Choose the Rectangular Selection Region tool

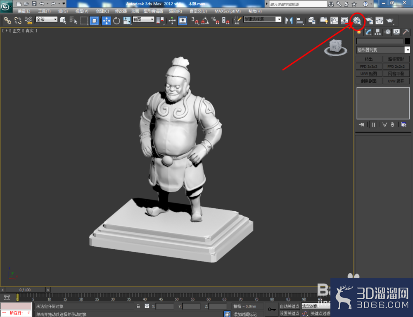84,20
